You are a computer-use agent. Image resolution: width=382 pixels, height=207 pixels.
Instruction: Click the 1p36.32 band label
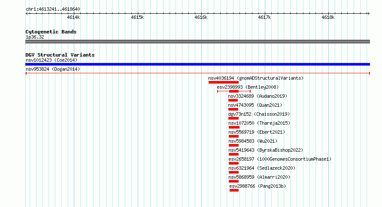click(x=35, y=37)
